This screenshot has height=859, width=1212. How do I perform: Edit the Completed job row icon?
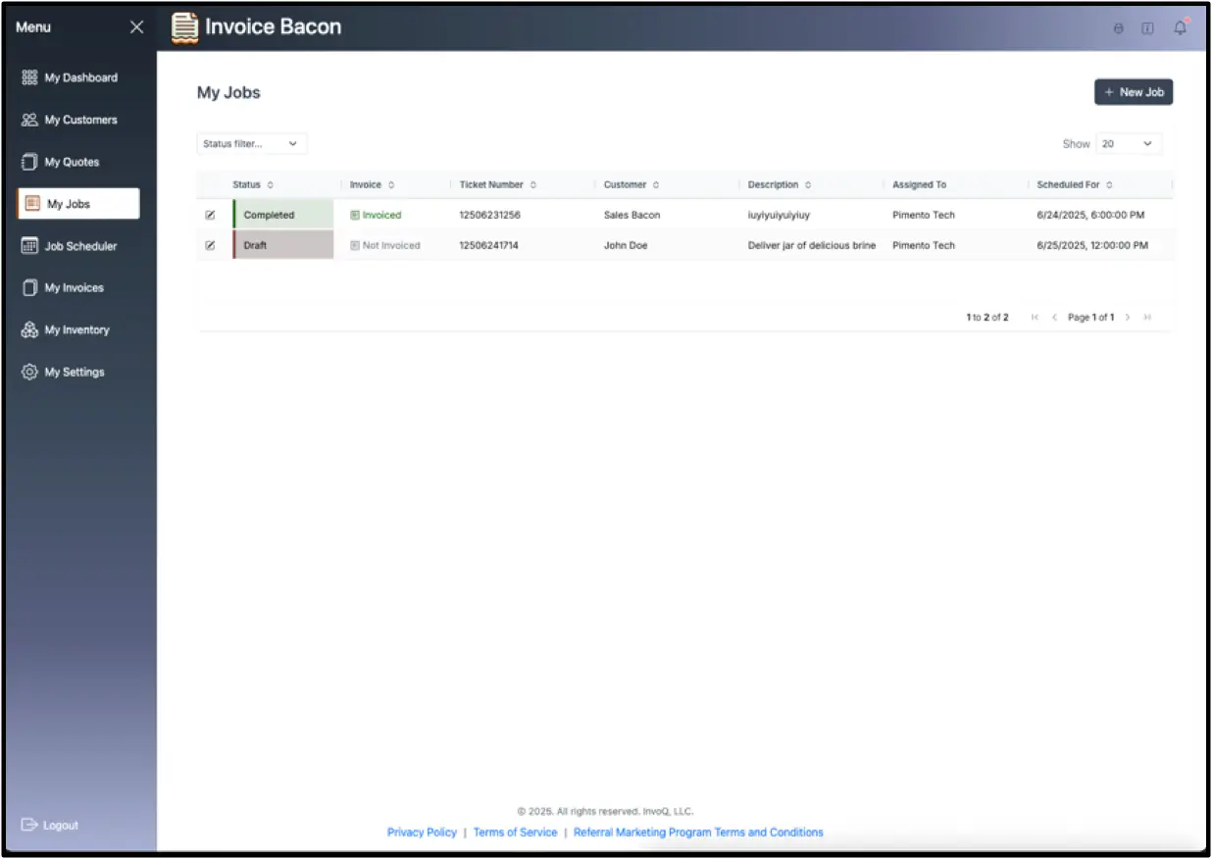[210, 215]
